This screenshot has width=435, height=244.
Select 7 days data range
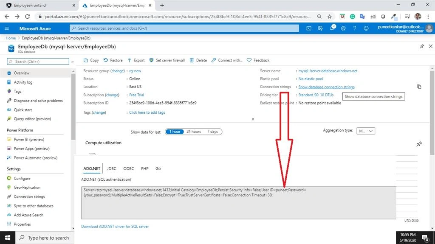tap(212, 132)
